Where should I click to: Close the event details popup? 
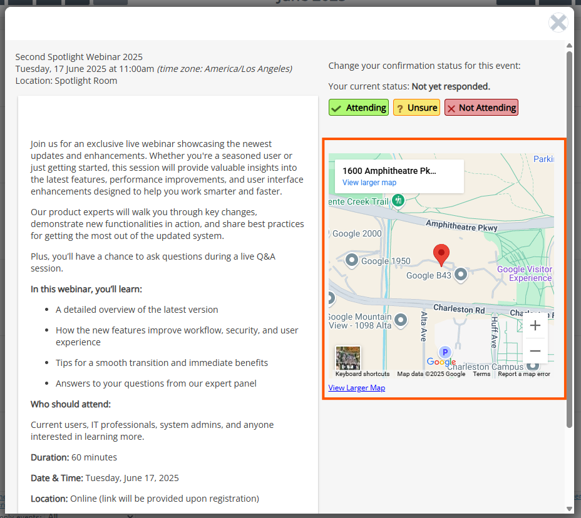coord(558,23)
